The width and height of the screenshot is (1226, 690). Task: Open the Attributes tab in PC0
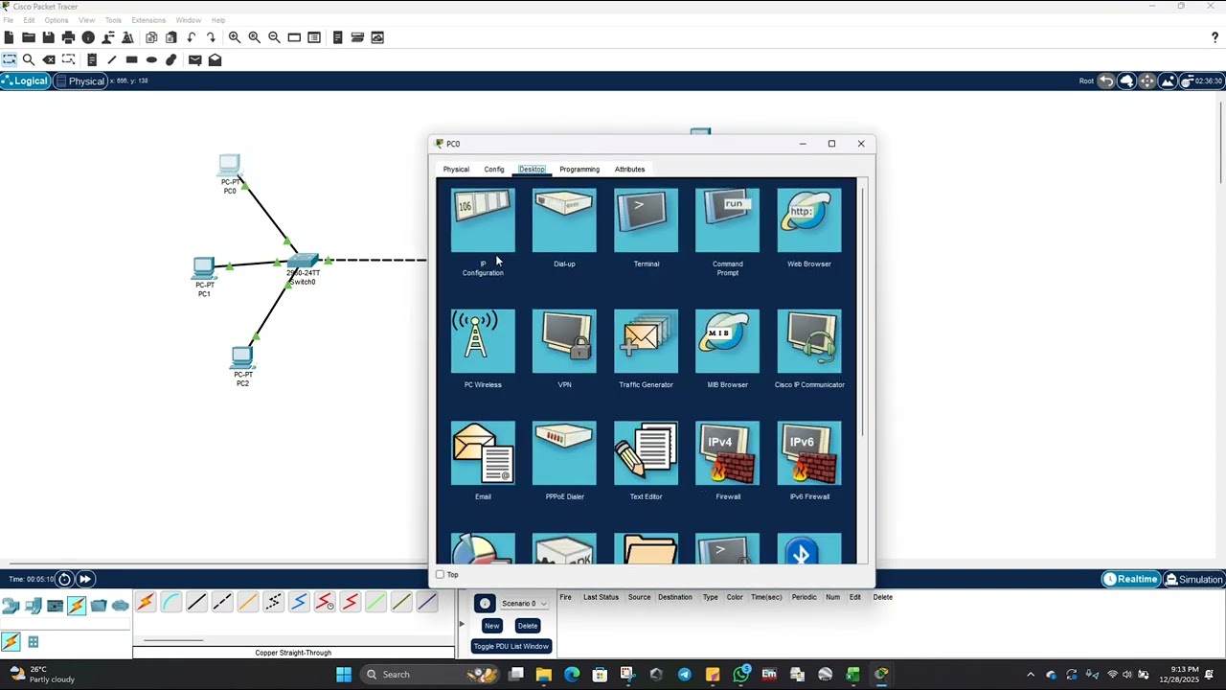pyautogui.click(x=629, y=170)
